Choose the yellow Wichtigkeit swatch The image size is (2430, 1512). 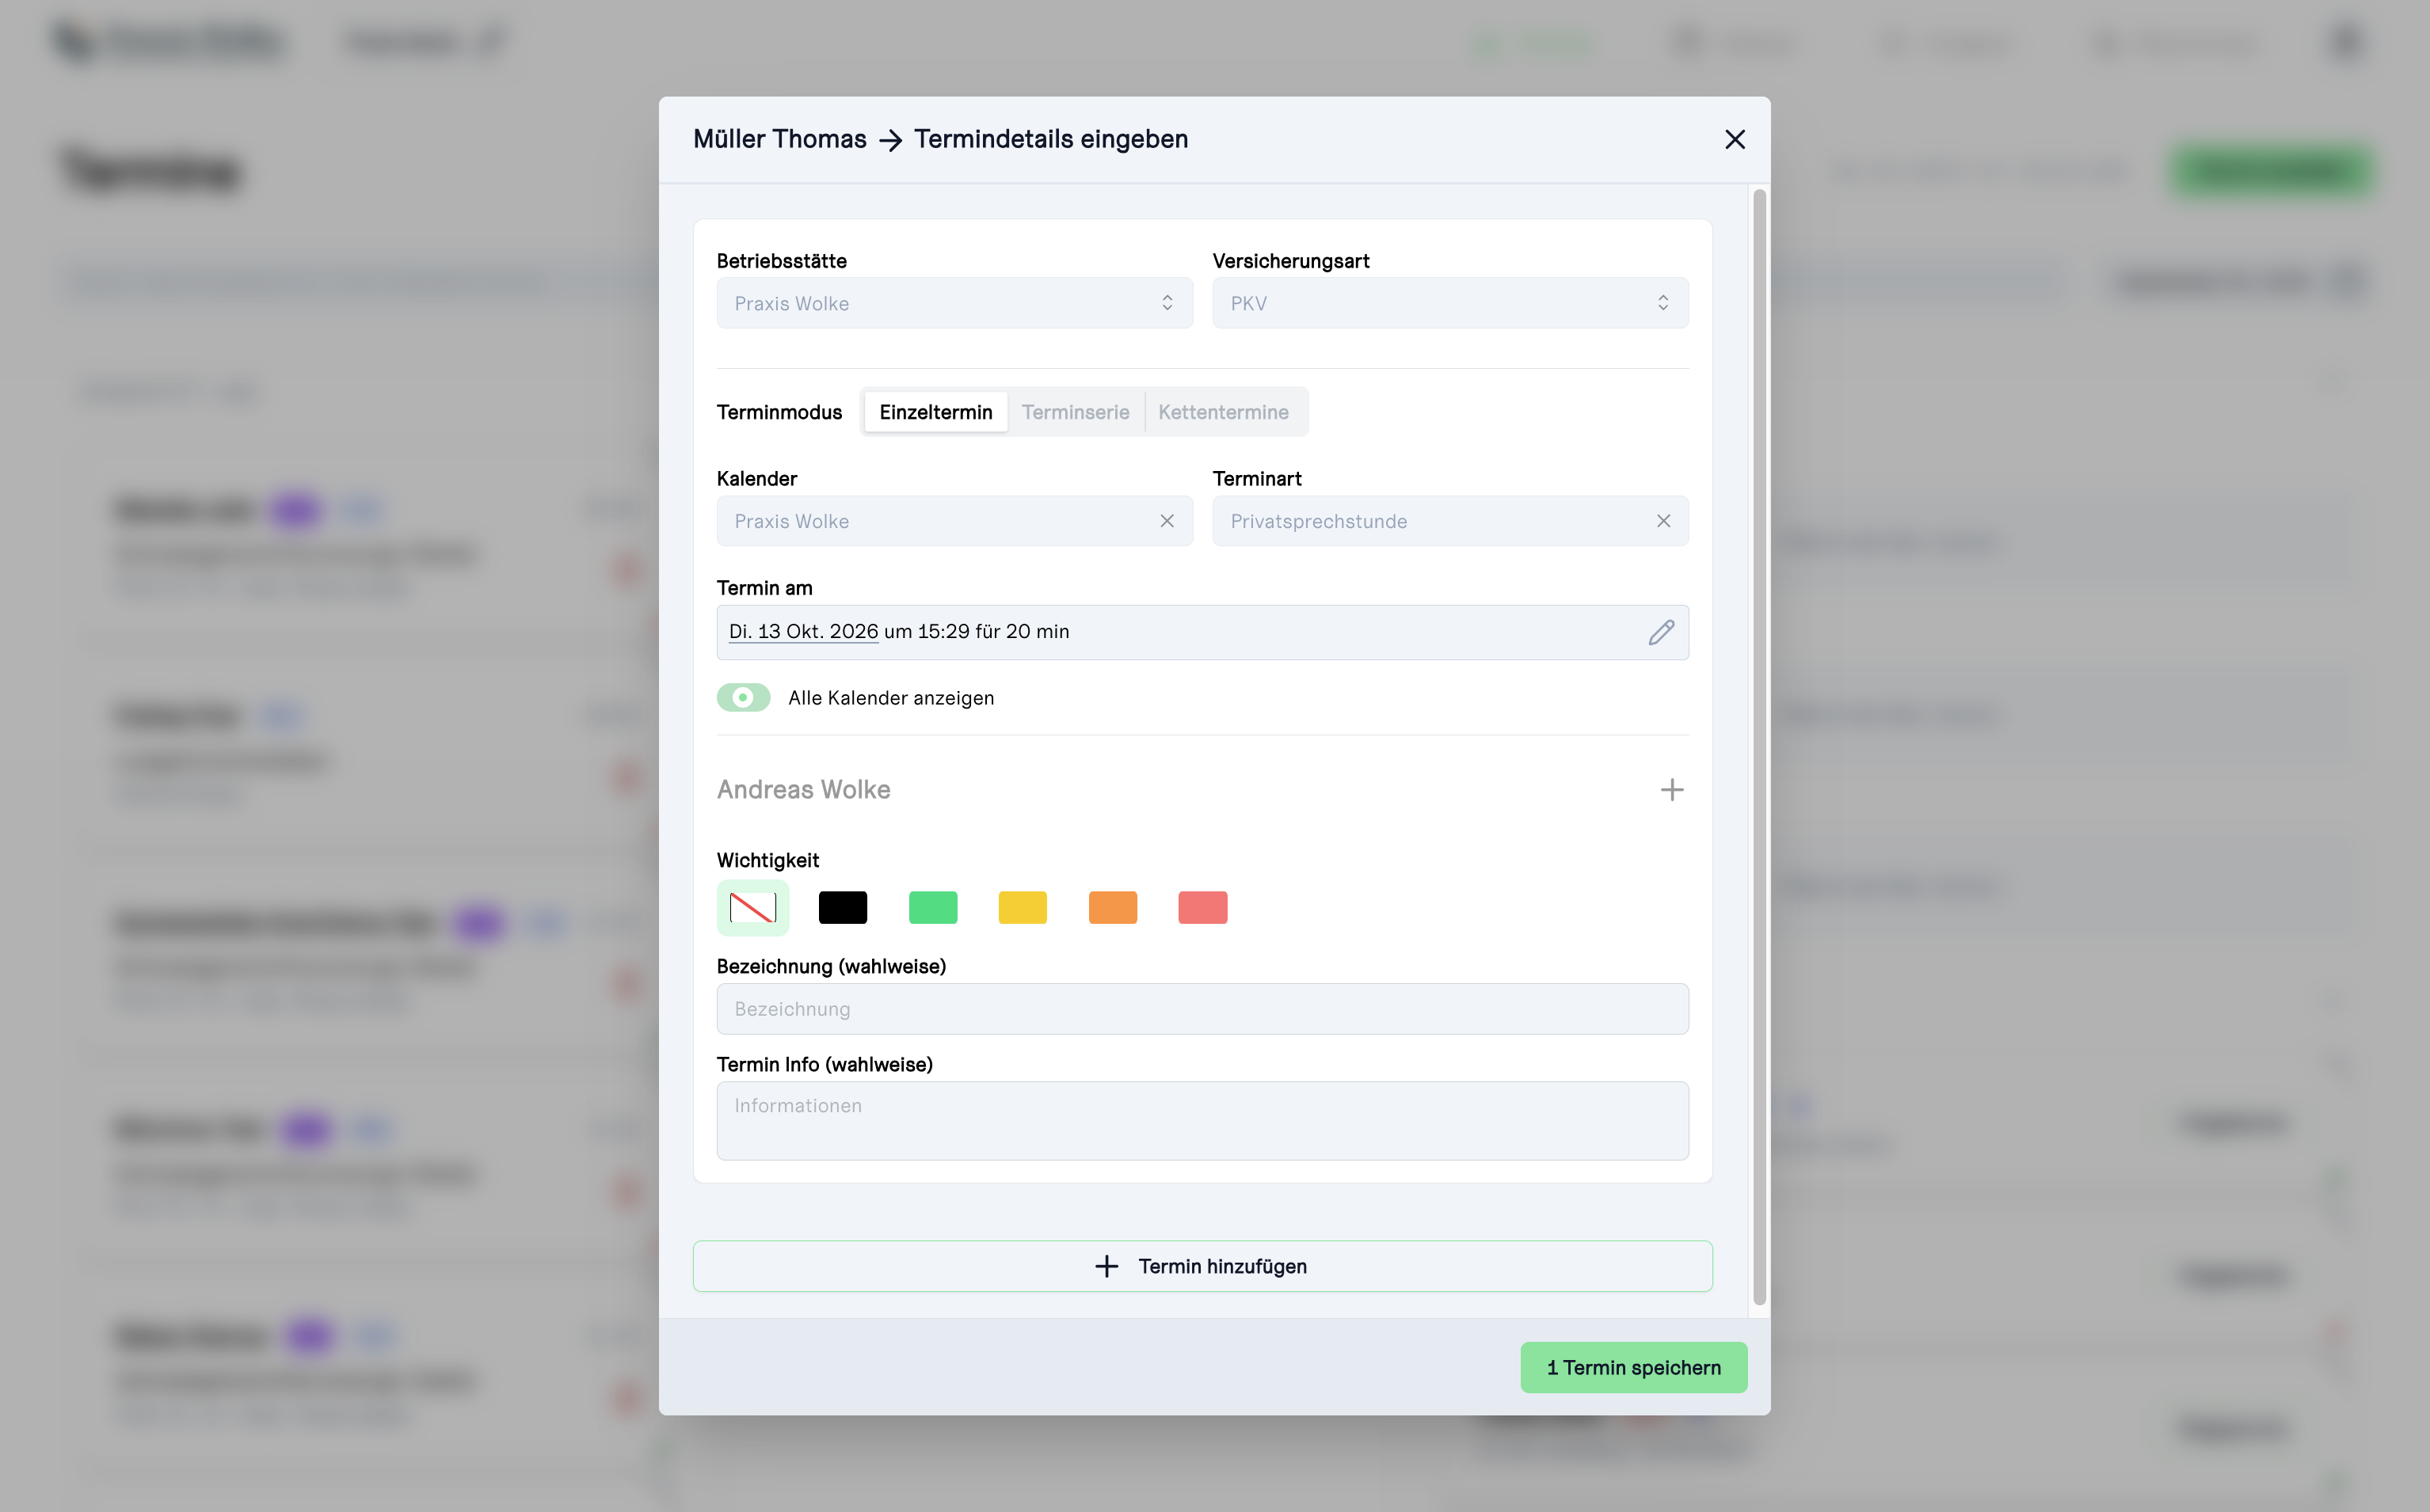click(1023, 907)
